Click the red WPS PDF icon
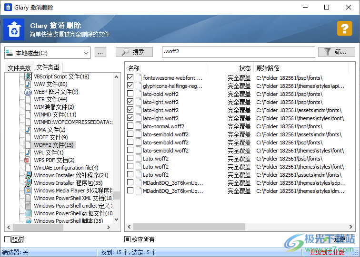360x257 pixels. coord(27,160)
